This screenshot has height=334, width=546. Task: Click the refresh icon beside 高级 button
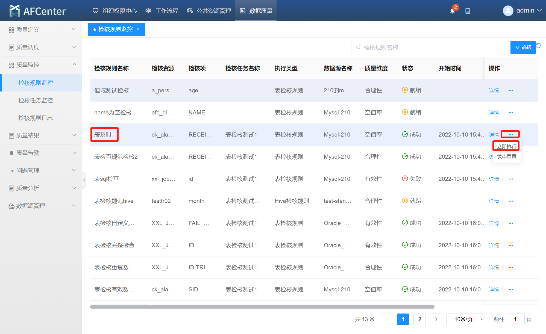pos(538,46)
